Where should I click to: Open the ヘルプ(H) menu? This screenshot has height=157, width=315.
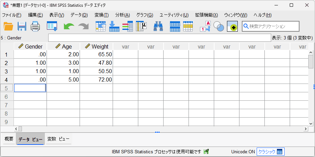click(263, 15)
